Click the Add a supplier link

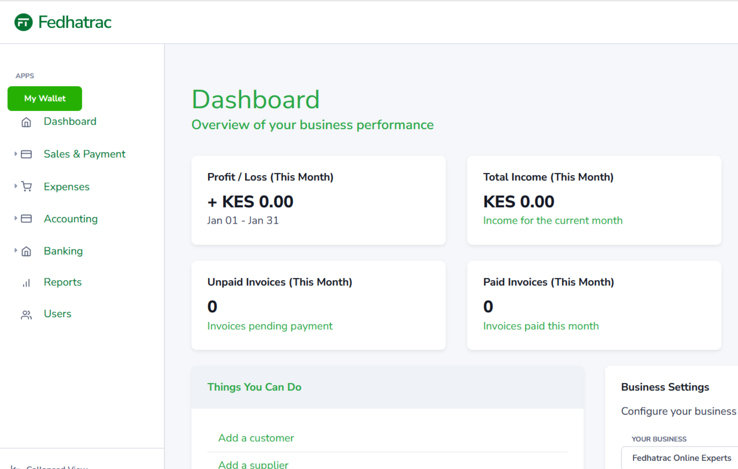point(253,464)
